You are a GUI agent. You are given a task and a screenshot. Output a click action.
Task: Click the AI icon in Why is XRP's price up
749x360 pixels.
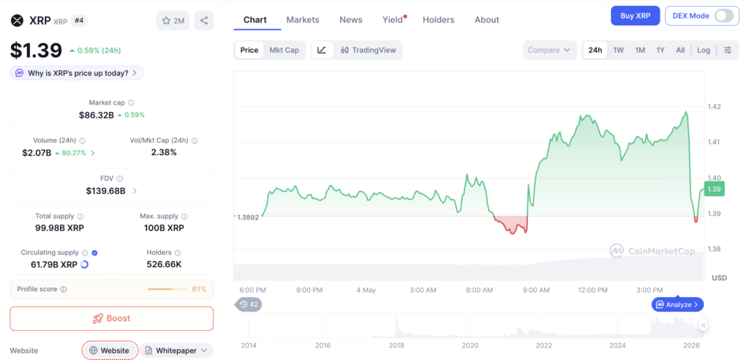[20, 73]
